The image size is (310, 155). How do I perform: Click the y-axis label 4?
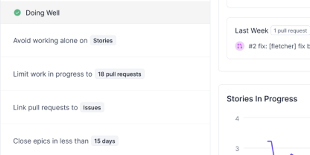point(237,119)
